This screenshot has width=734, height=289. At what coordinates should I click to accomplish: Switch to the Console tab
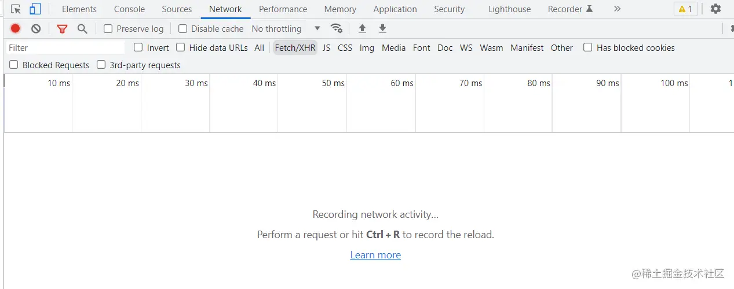129,9
